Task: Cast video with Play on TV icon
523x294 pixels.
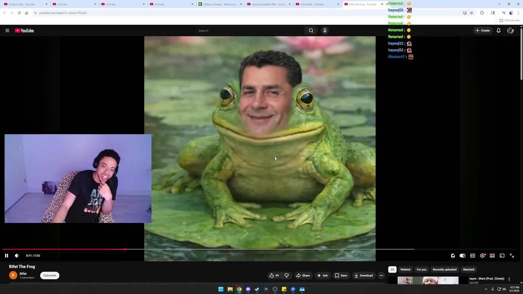Action: [502, 256]
